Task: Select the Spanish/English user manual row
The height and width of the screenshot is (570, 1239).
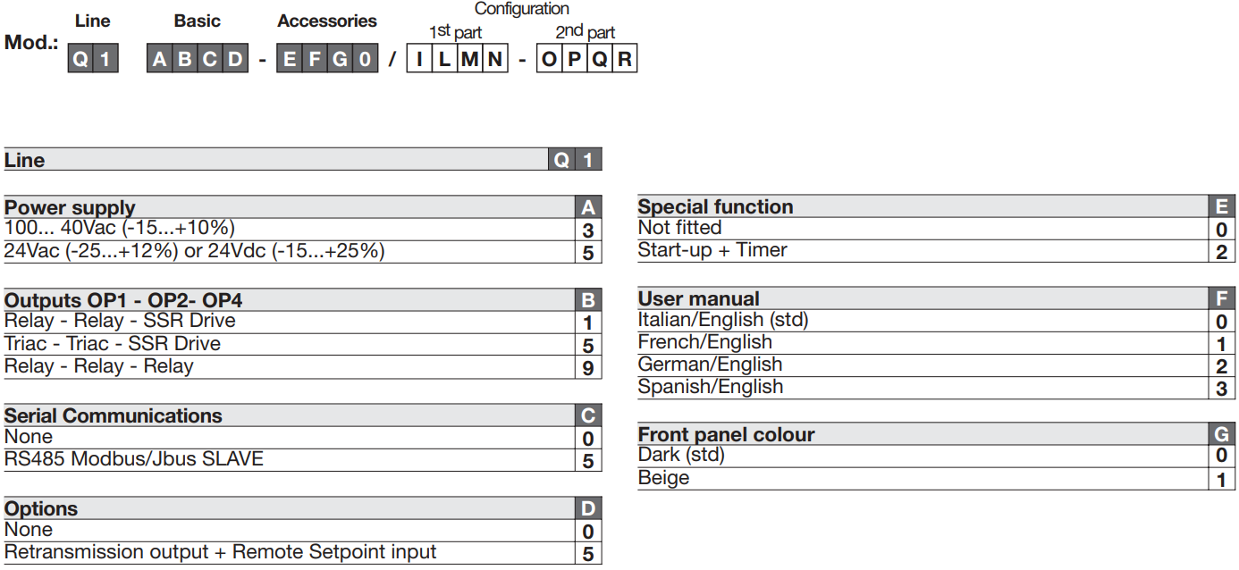Action: click(x=936, y=388)
